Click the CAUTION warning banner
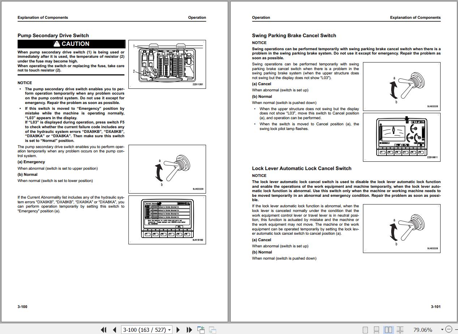The height and width of the screenshot is (334, 458). (71, 44)
